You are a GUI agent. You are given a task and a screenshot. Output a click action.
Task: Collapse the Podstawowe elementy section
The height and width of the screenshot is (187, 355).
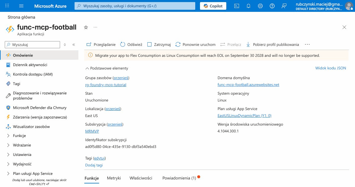87,68
